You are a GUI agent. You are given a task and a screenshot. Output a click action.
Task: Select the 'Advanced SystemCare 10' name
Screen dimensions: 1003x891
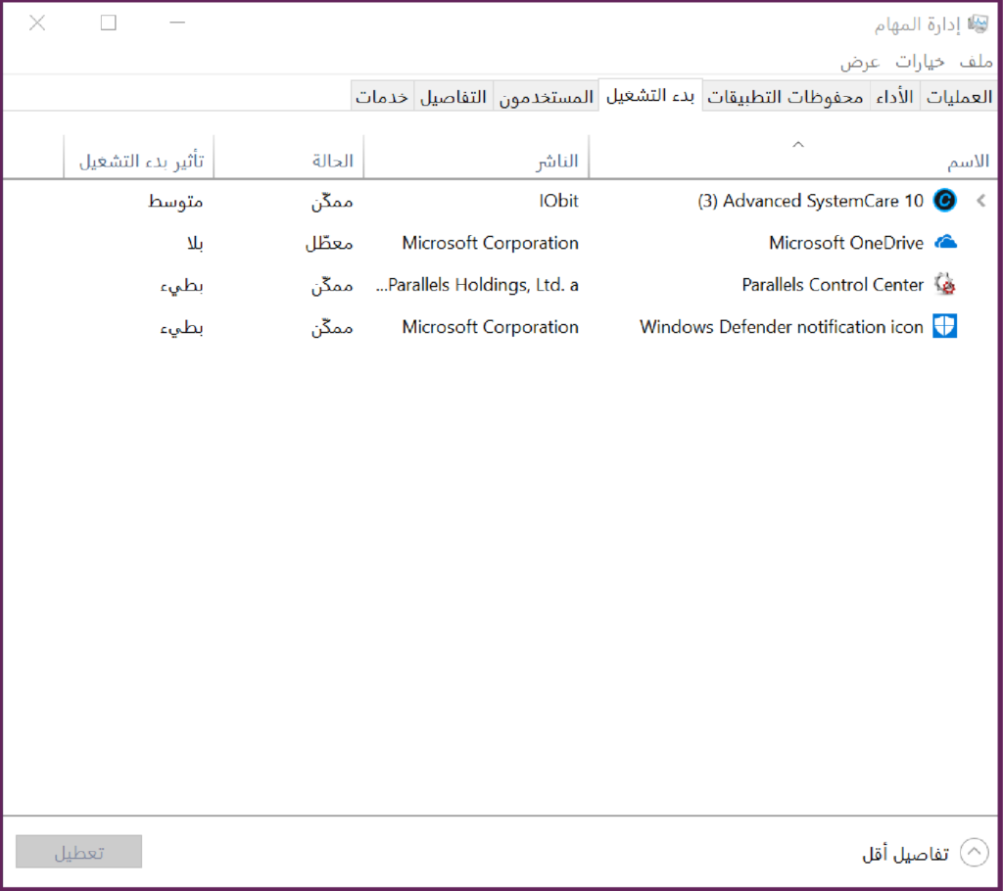click(810, 201)
